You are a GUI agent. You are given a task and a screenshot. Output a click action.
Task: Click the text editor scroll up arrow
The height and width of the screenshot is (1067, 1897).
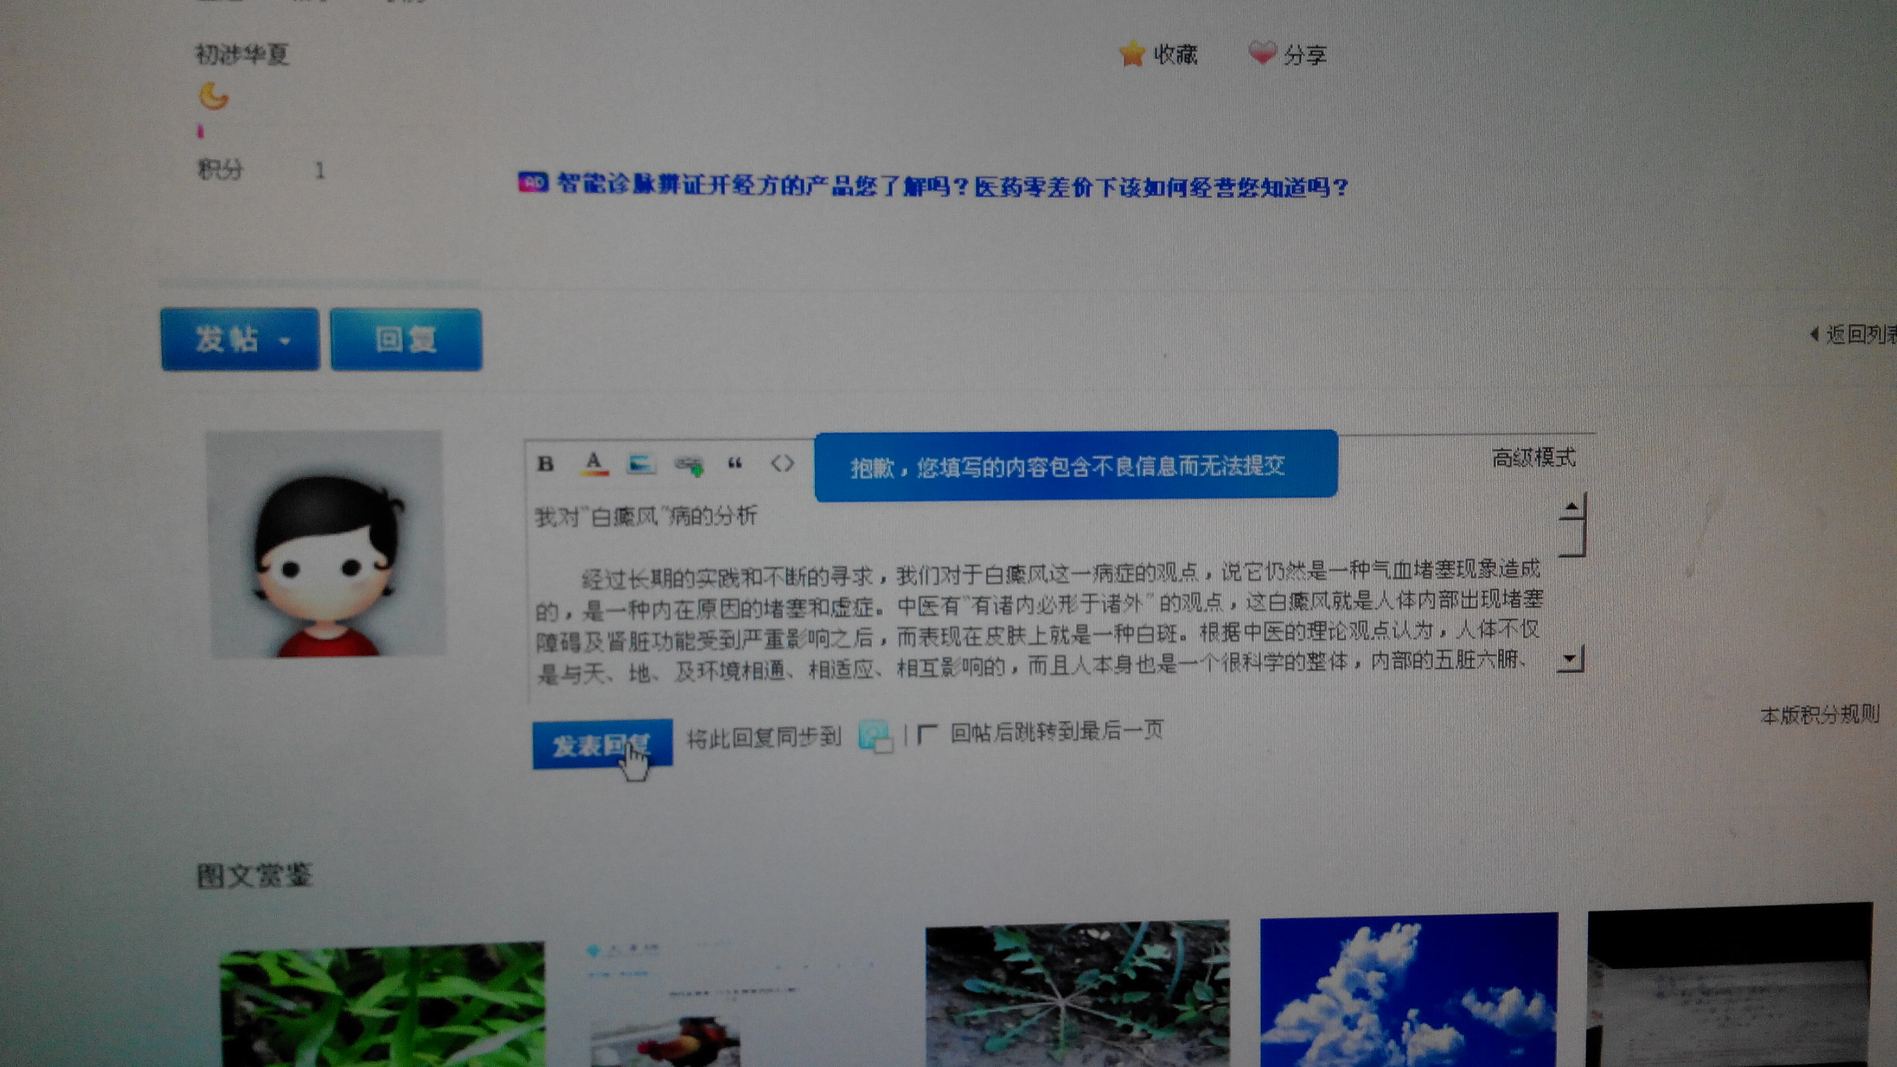1572,507
